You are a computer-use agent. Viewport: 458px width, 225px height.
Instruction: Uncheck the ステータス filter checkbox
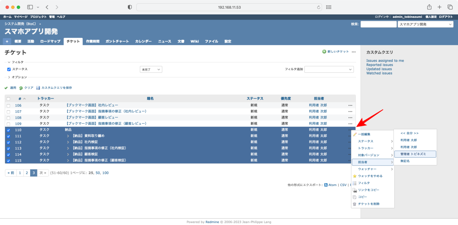tap(9, 69)
